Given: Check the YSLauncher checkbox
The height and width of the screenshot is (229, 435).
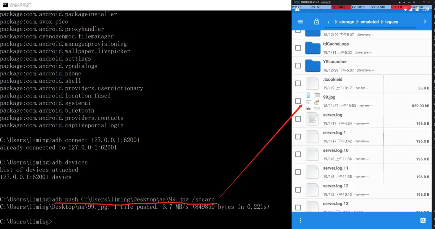Looking at the screenshot, I should click(x=298, y=66).
